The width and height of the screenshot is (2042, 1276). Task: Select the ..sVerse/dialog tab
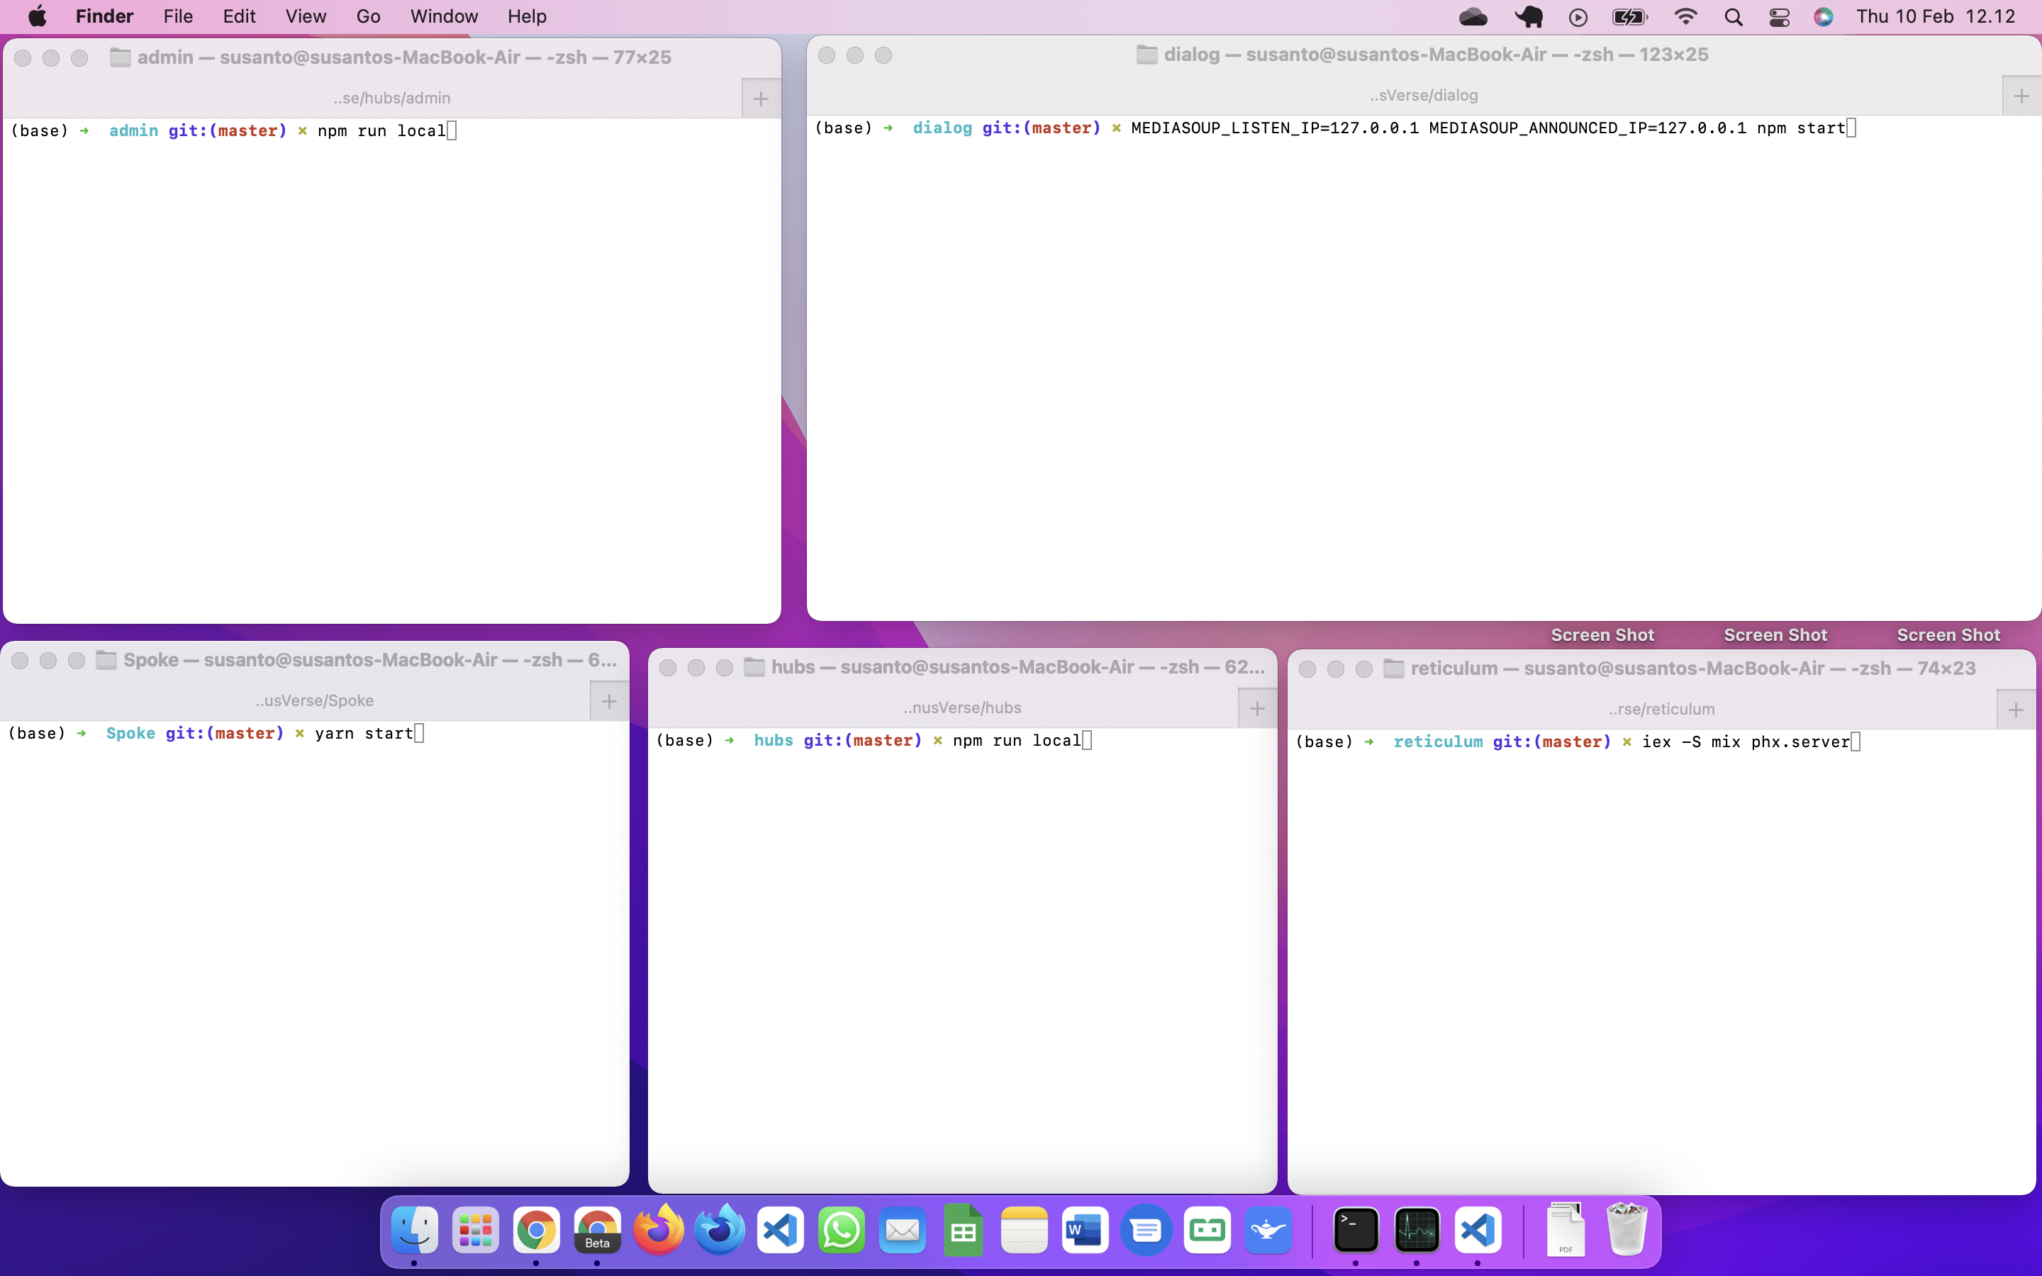coord(1424,96)
